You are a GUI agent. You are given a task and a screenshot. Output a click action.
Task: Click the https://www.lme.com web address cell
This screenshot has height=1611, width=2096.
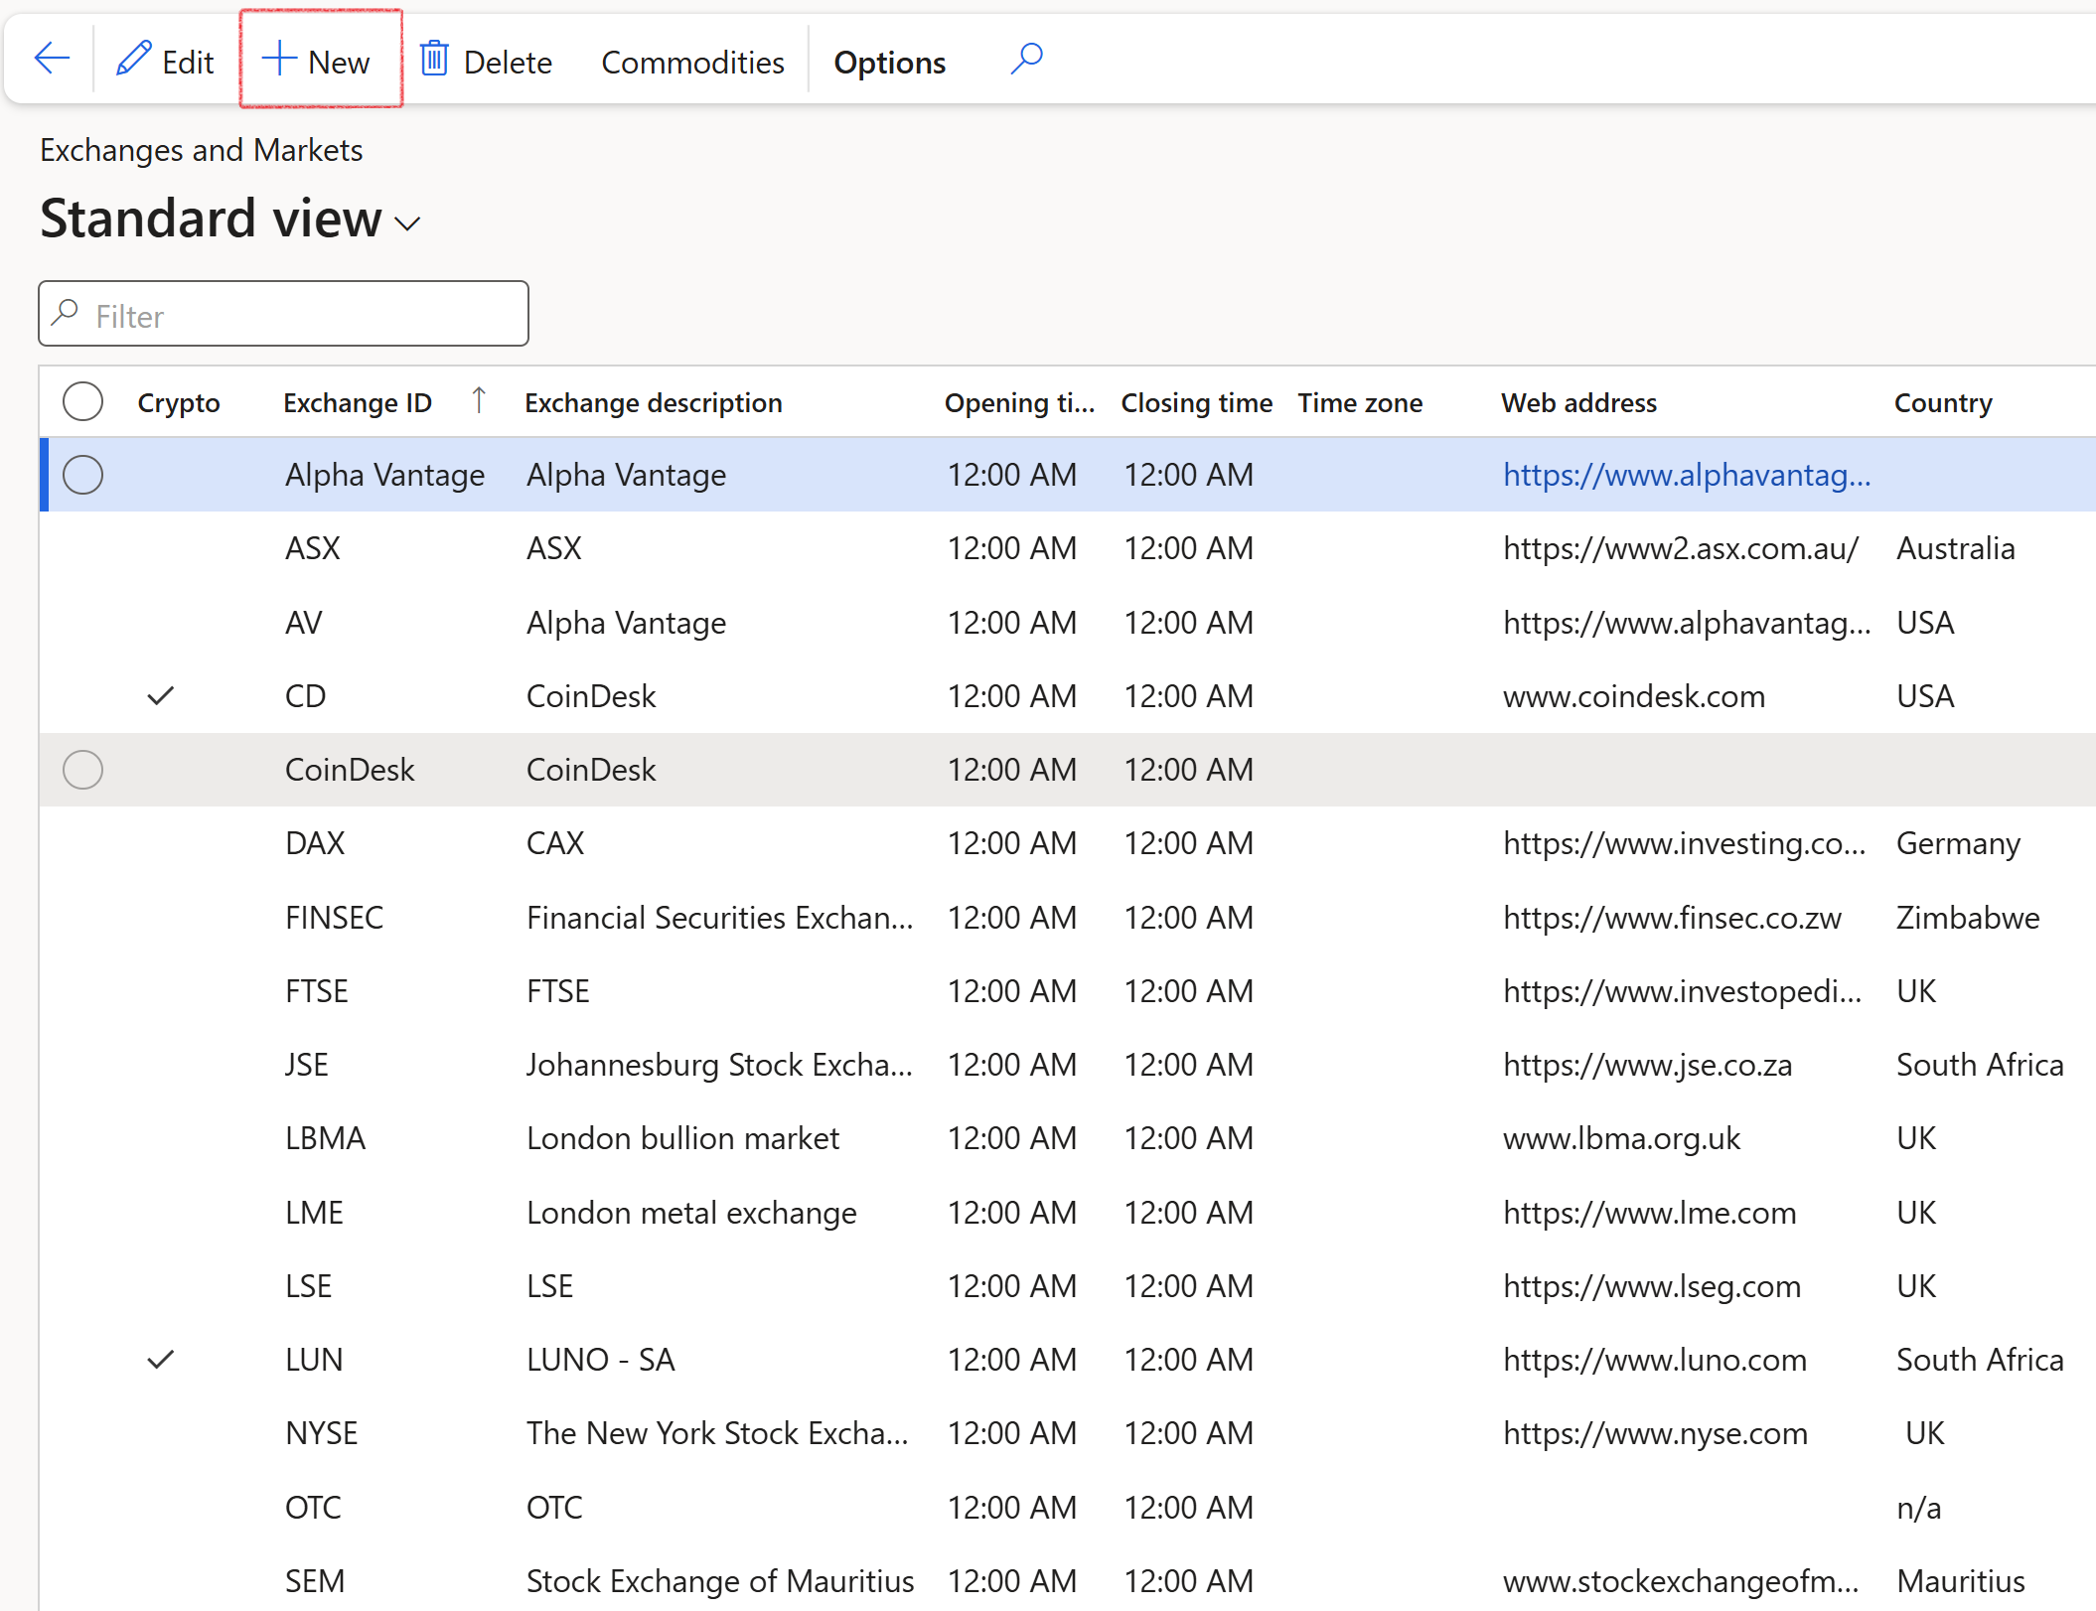pos(1650,1213)
